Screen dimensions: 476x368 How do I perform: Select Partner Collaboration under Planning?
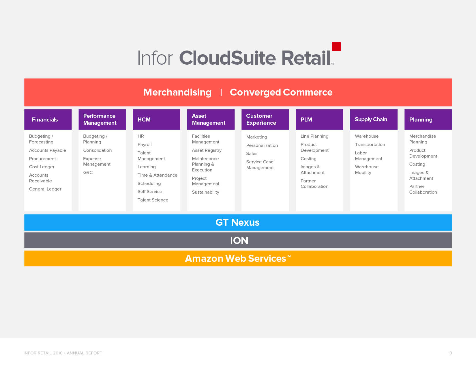click(423, 189)
